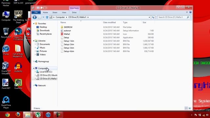Switch to the View ribbon tab

64,12
